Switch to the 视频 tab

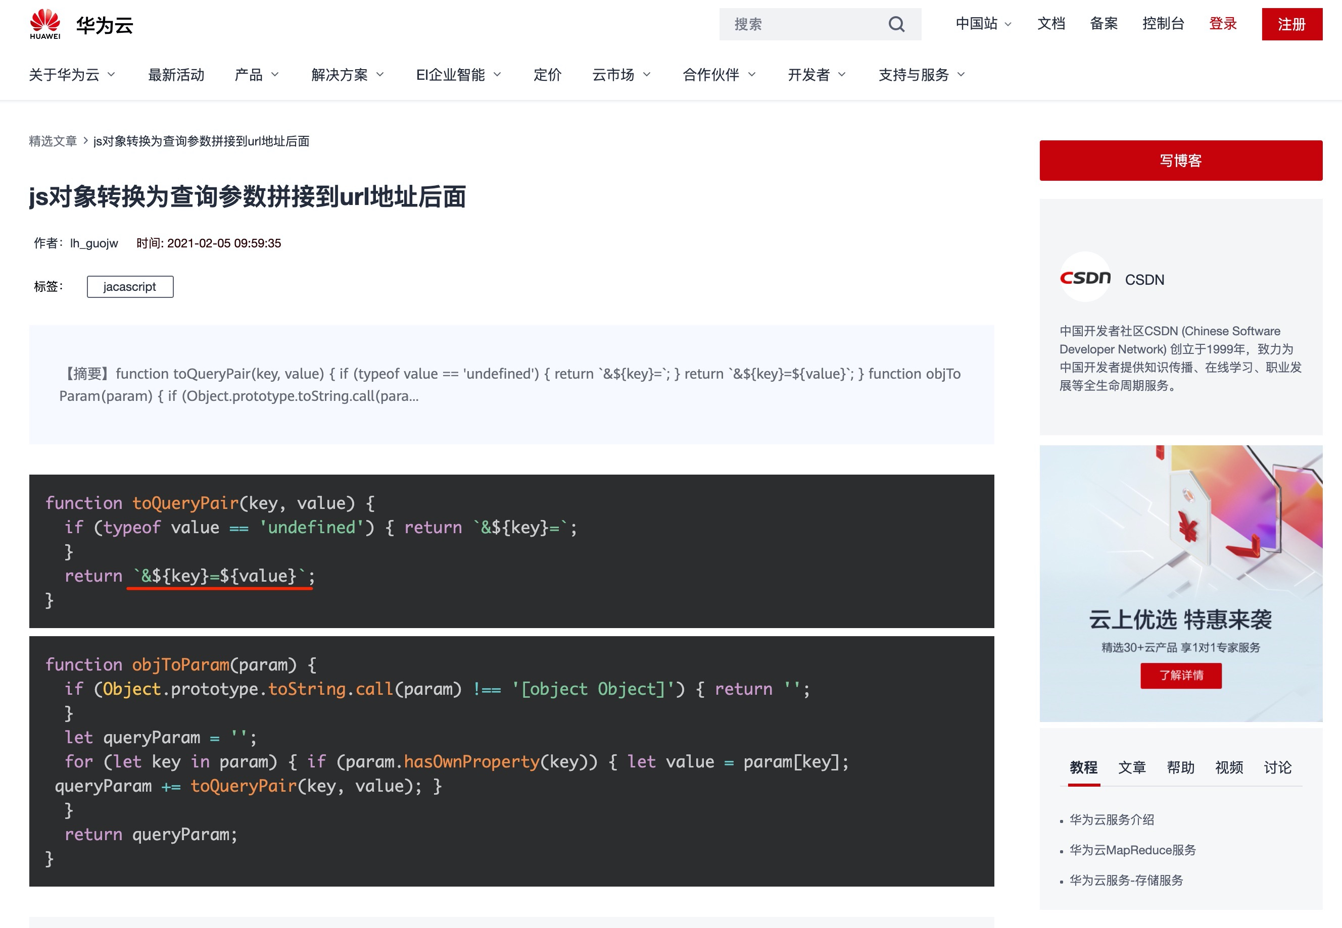pyautogui.click(x=1229, y=767)
